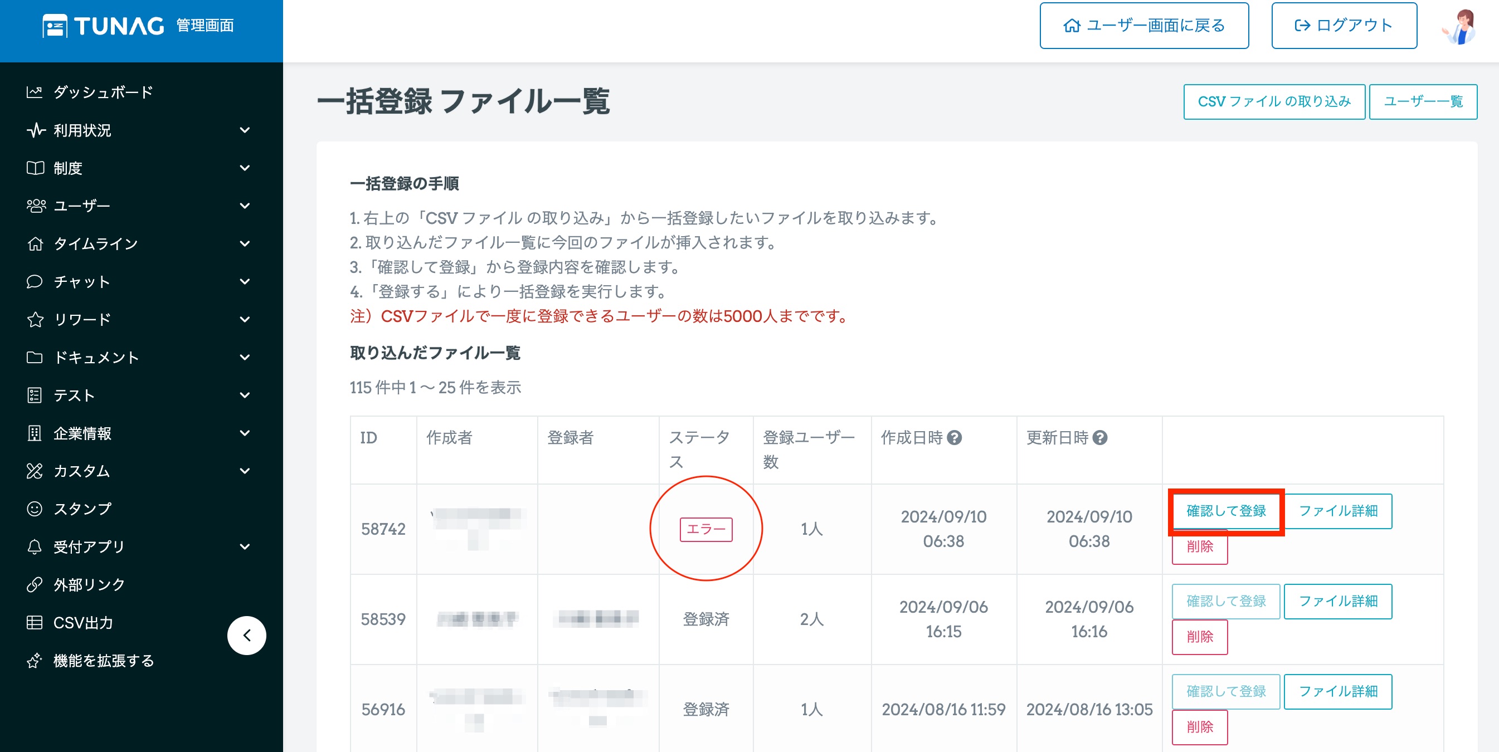Click the 受付アプリ bell icon
1499x752 pixels.
[x=35, y=546]
